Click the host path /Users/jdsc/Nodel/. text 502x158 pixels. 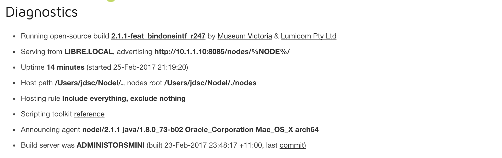(89, 83)
